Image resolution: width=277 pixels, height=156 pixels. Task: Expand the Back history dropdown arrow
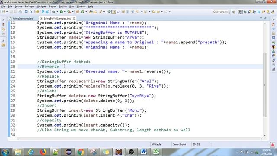coord(161,12)
